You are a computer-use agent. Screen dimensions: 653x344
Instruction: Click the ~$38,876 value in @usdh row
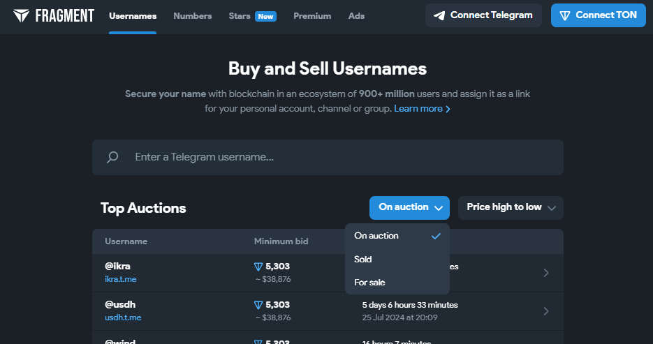[x=273, y=317]
